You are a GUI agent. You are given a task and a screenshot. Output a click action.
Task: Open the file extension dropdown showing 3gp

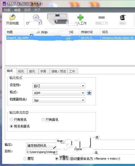click(59, 100)
